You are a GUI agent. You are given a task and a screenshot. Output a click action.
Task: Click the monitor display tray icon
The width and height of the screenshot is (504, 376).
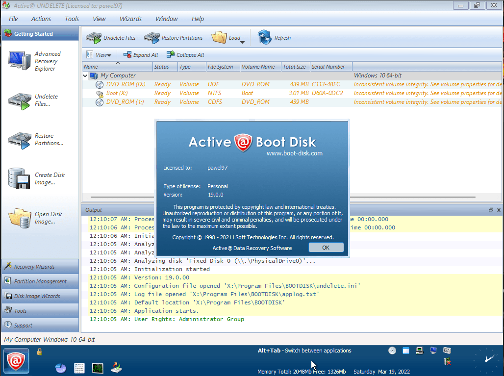[x=433, y=351]
